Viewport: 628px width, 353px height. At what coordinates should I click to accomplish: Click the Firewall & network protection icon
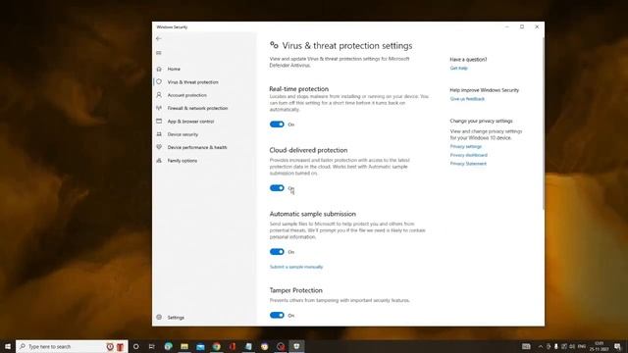pyautogui.click(x=159, y=108)
